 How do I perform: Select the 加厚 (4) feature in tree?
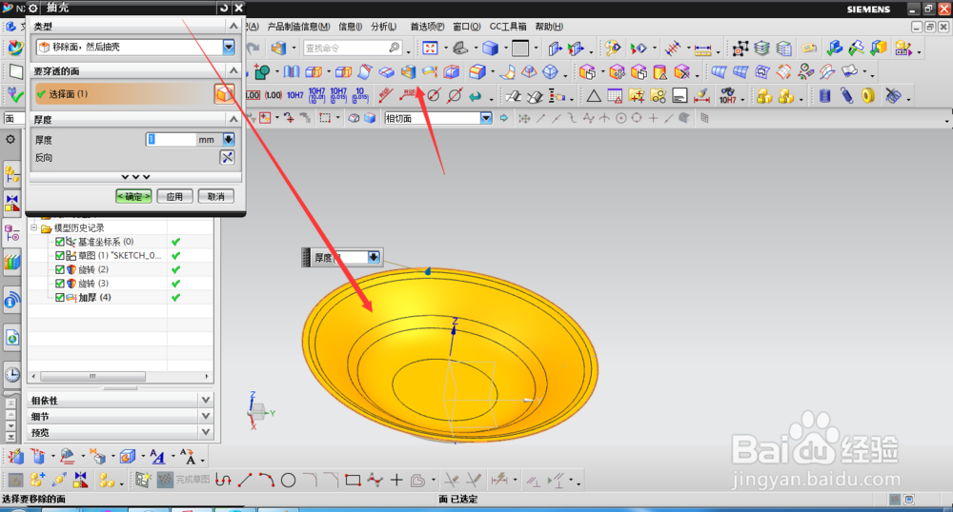point(94,297)
